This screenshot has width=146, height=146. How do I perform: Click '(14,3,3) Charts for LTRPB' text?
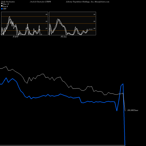40,2
